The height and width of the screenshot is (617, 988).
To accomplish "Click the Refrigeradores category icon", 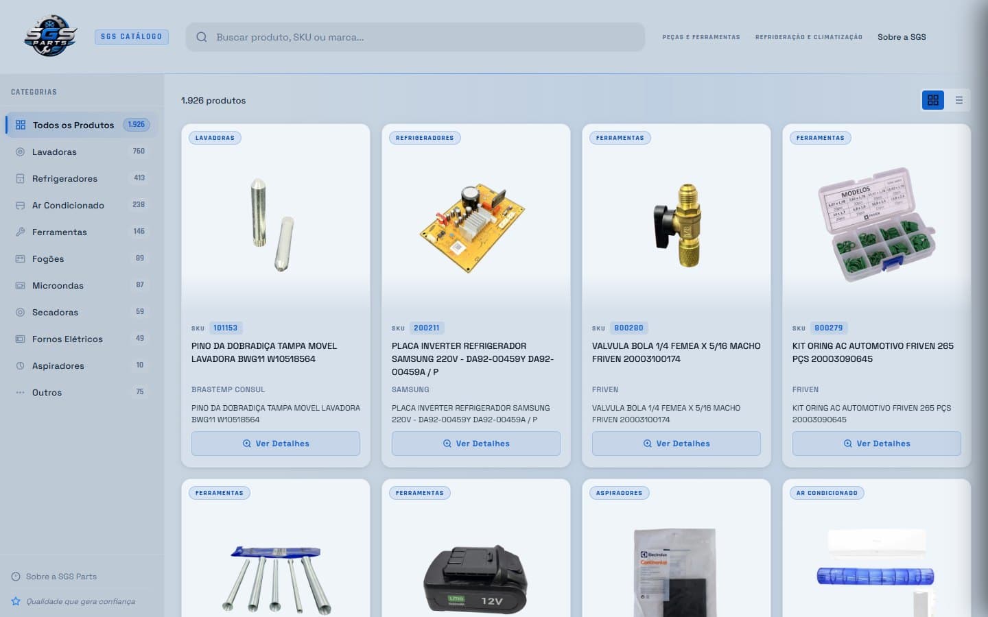I will (x=20, y=178).
